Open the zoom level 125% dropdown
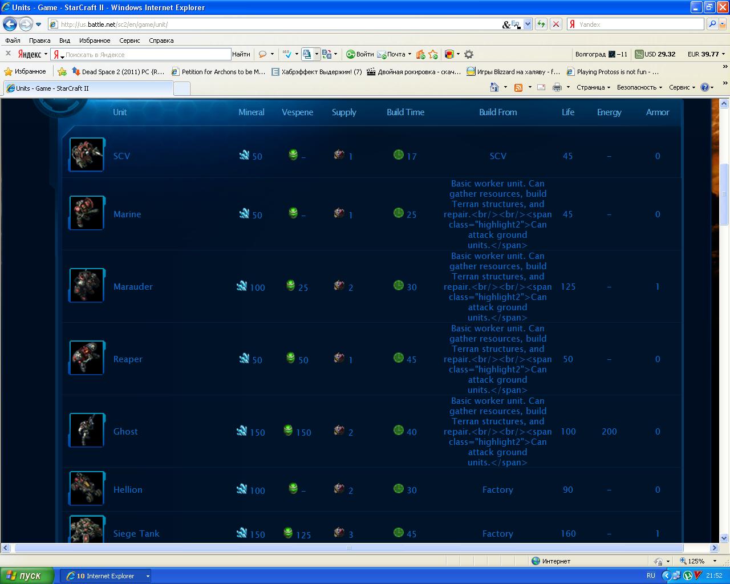This screenshot has width=730, height=584. coord(699,561)
